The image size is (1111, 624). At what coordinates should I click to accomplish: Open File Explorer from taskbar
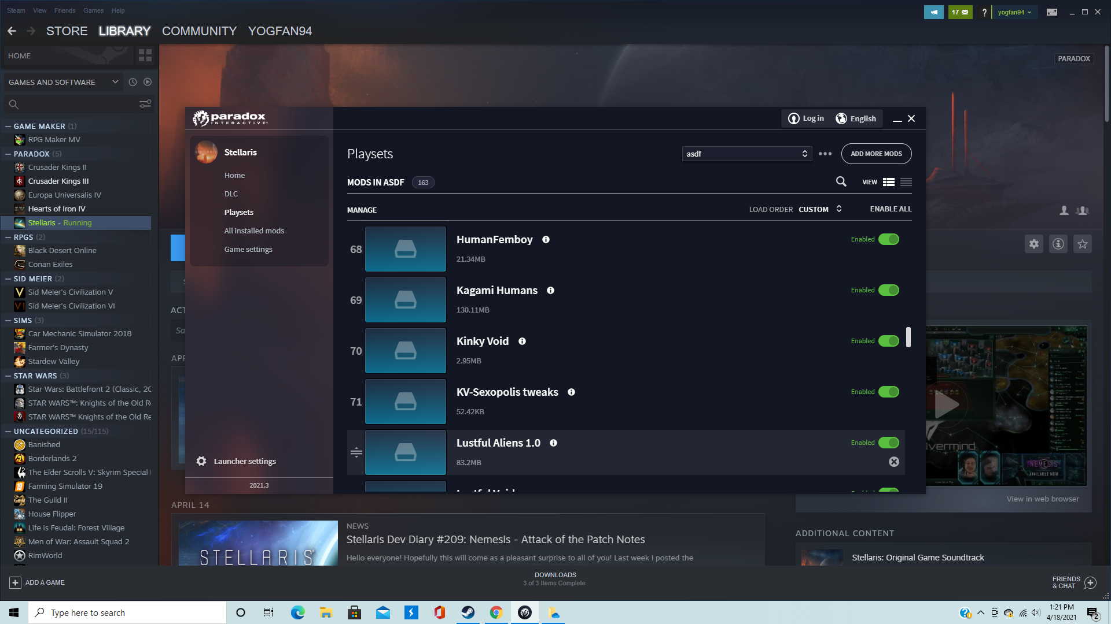[326, 612]
